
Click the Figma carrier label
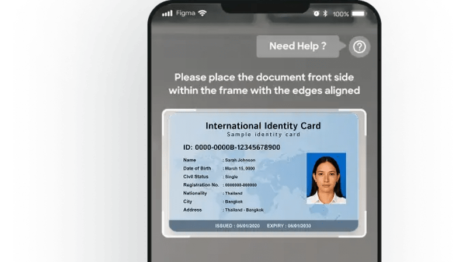click(186, 13)
